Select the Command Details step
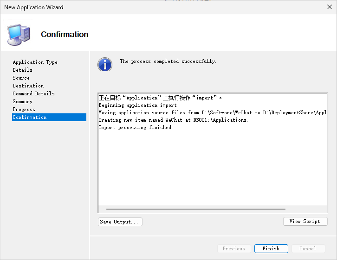 click(x=33, y=93)
